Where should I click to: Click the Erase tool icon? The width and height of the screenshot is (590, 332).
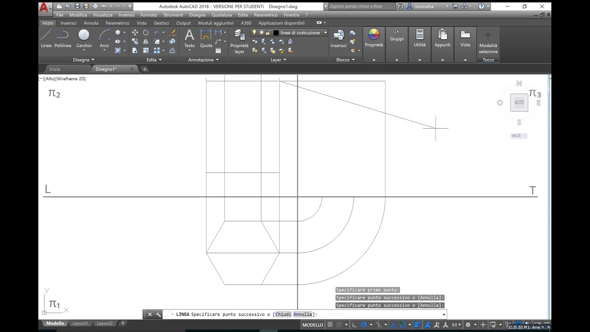tap(172, 33)
